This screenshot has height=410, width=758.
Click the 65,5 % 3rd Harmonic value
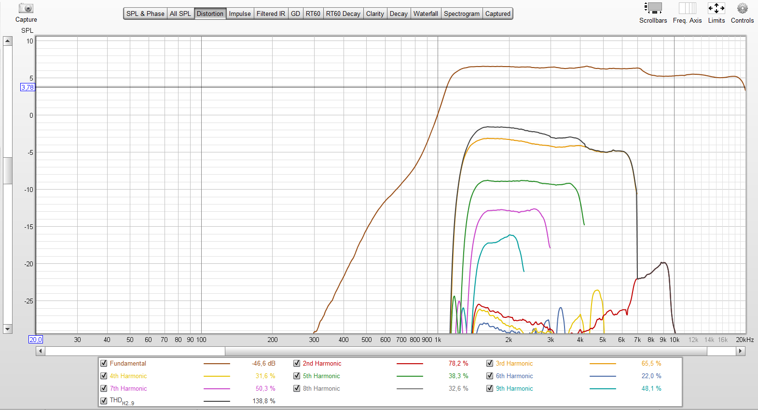tap(651, 363)
